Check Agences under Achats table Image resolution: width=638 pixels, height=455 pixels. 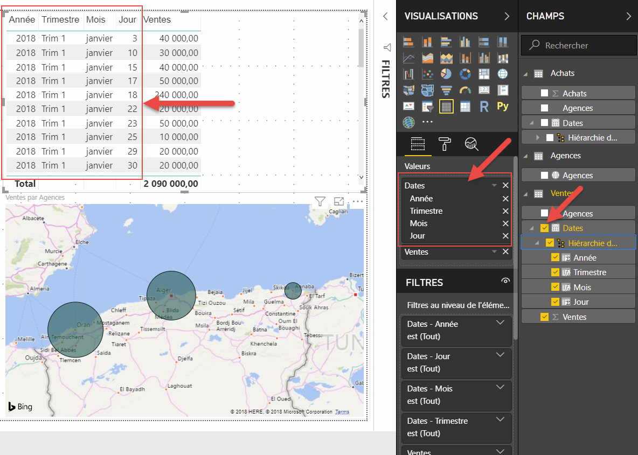[x=544, y=108]
